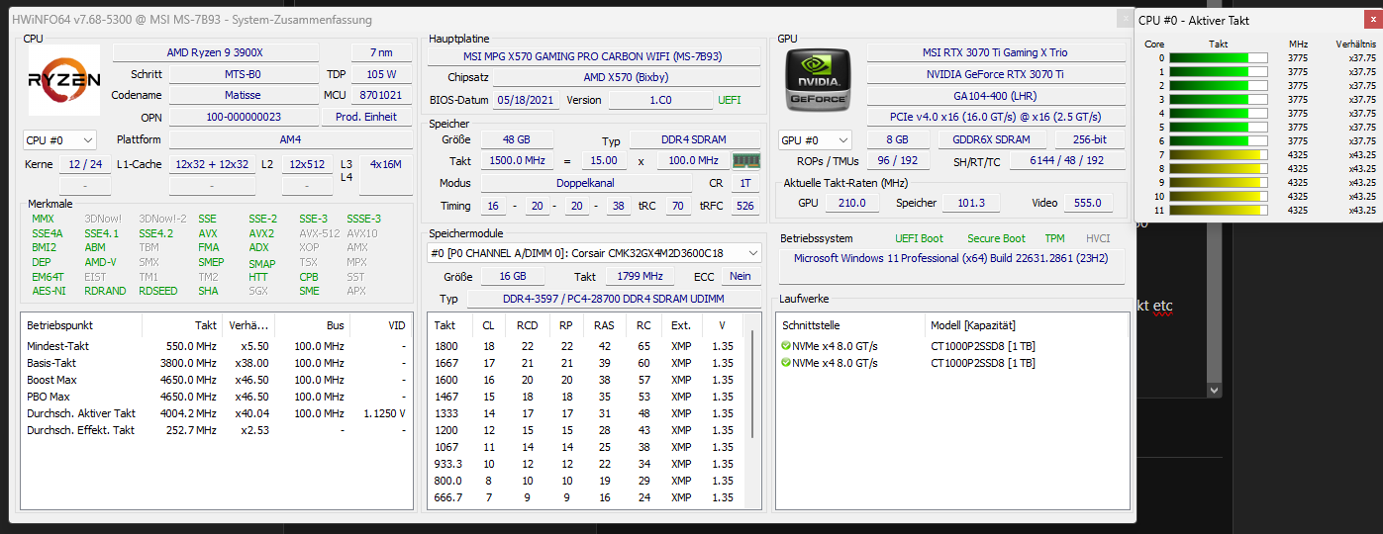The width and height of the screenshot is (1383, 534).
Task: Click the BIOS version 1.C0 field
Action: 660,100
